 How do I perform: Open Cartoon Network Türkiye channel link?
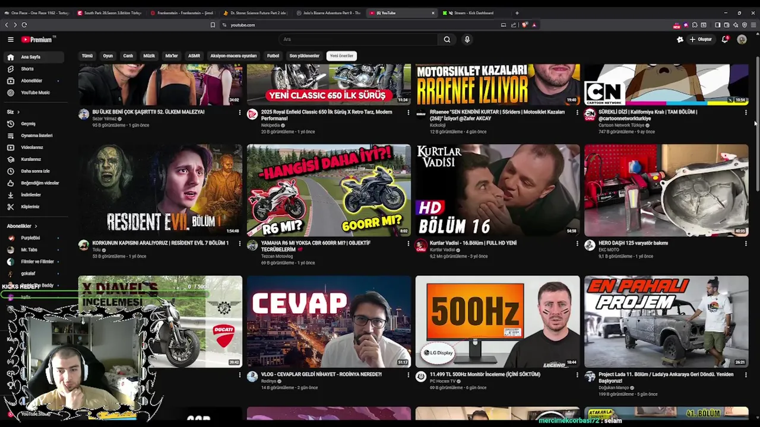coord(620,125)
